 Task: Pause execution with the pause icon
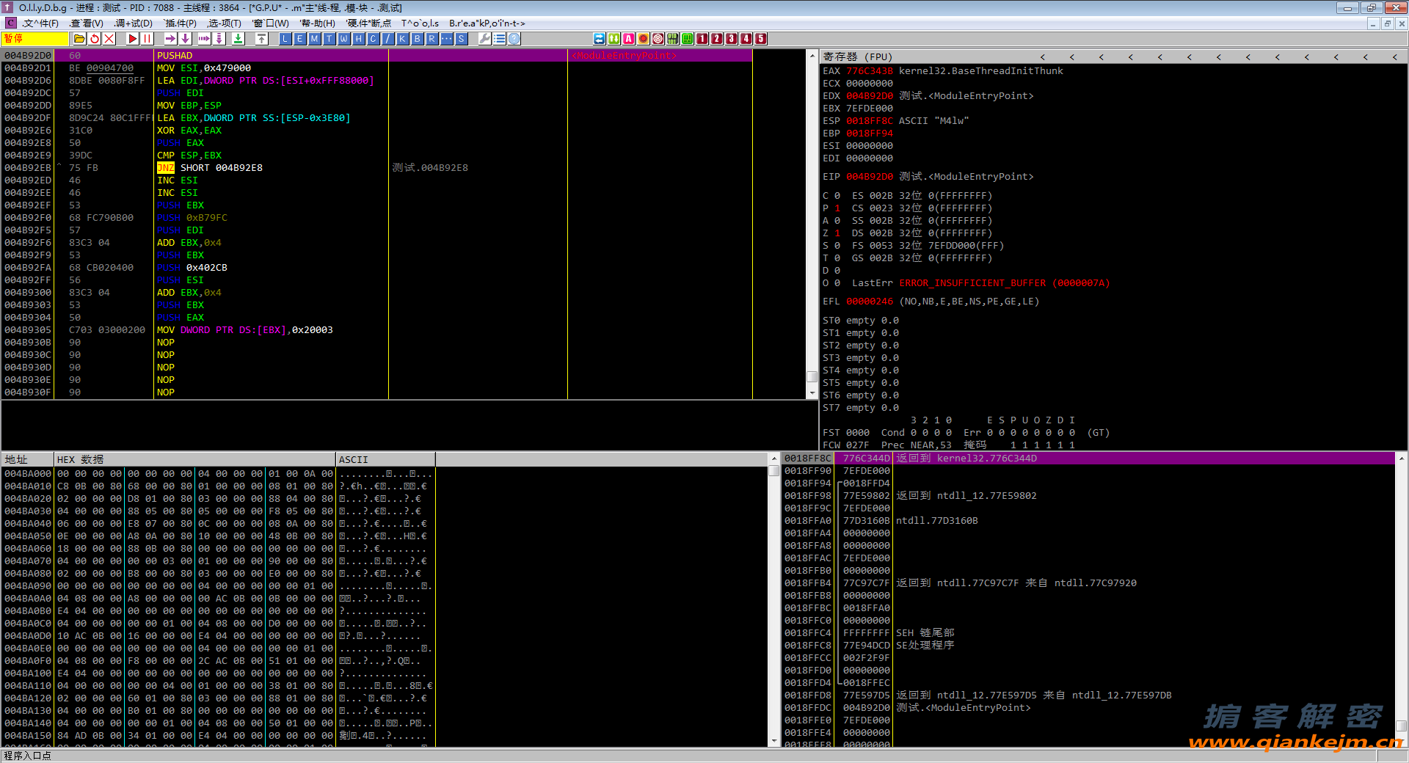pyautogui.click(x=148, y=39)
